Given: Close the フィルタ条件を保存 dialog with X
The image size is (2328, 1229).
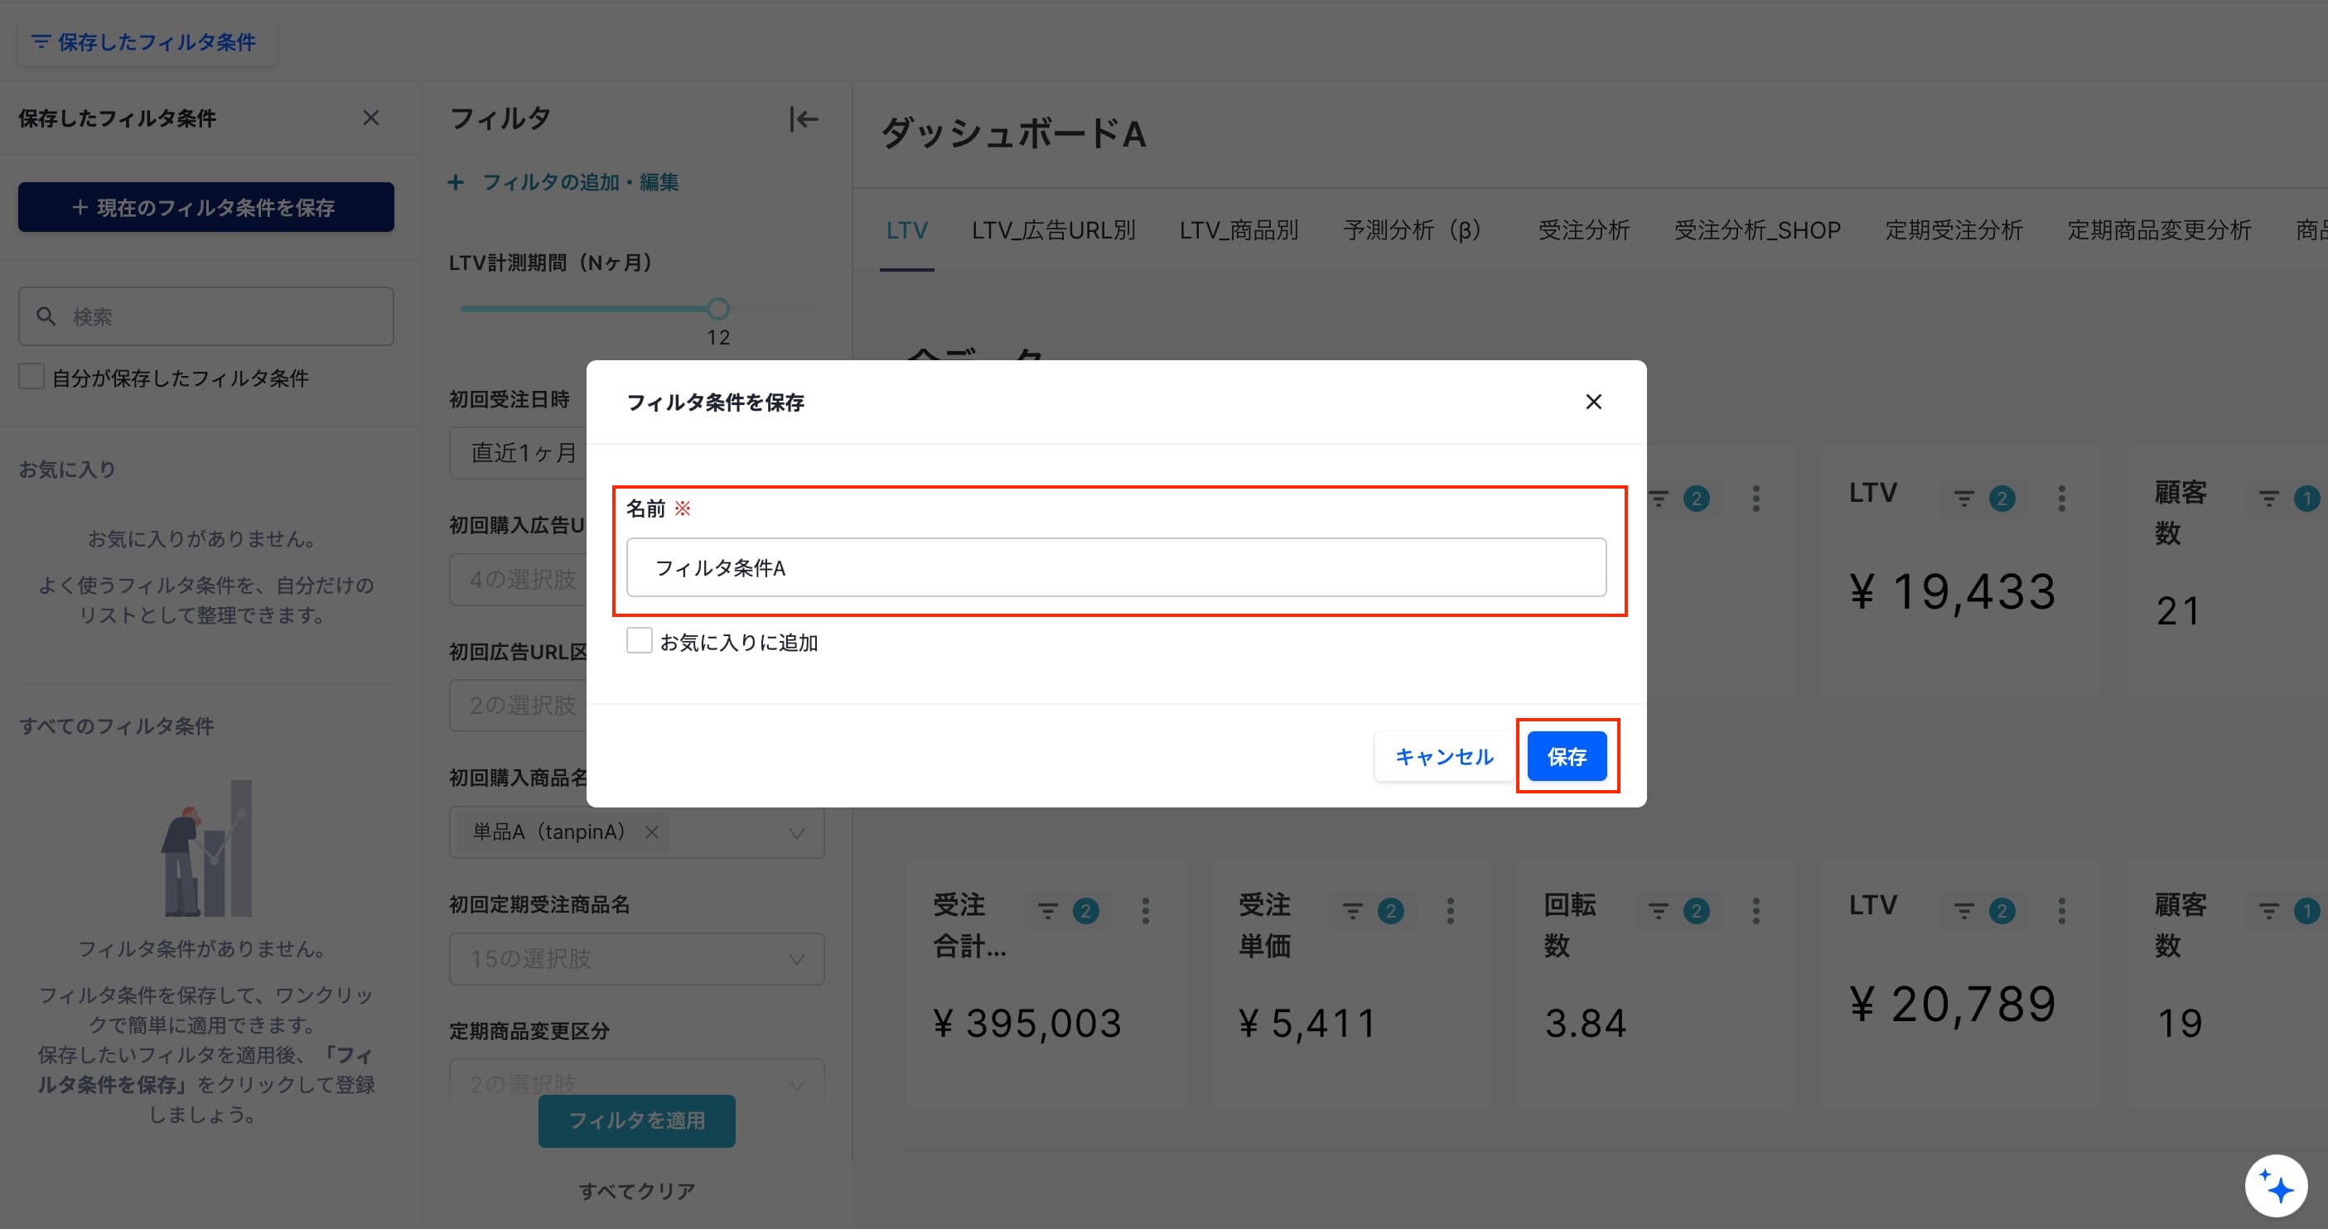Looking at the screenshot, I should click(1593, 402).
